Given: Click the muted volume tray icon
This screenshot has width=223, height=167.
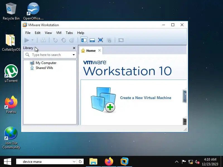Looking at the screenshot, I should click(x=197, y=162).
